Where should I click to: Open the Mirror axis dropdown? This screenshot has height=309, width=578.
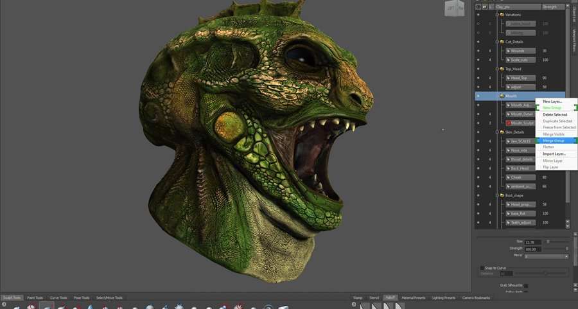click(547, 256)
